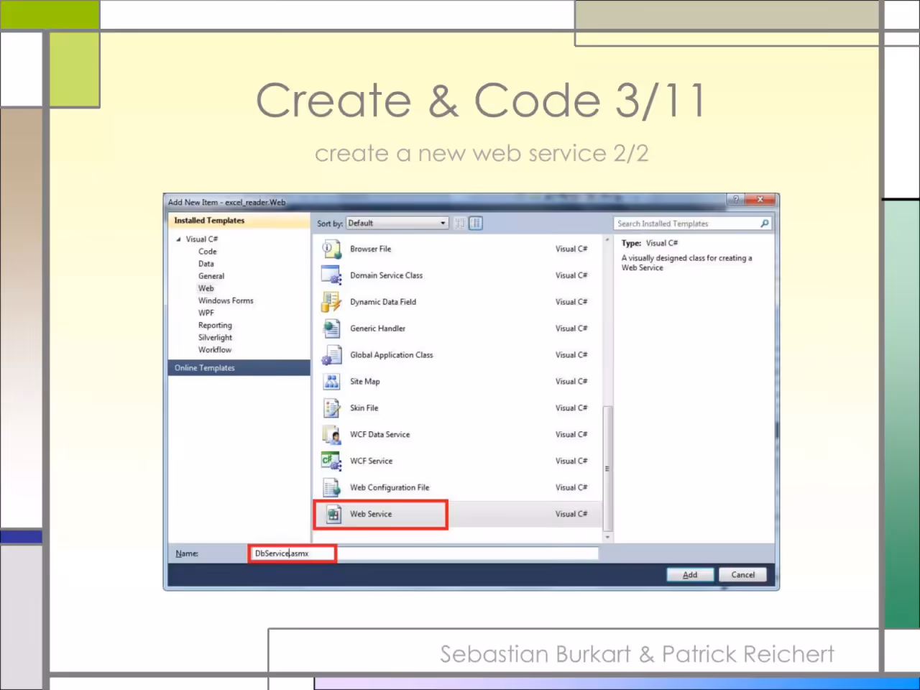Select the General category
This screenshot has height=690, width=920.
pyautogui.click(x=211, y=276)
